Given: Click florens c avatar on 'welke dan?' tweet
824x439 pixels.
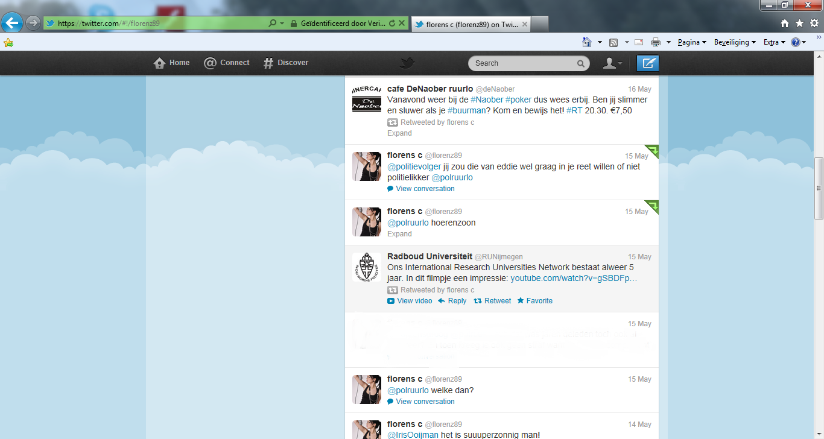Looking at the screenshot, I should pos(367,389).
